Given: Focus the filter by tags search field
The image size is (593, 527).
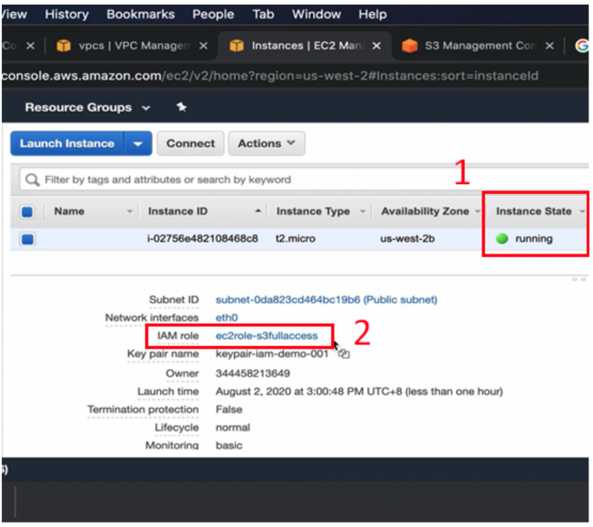Looking at the screenshot, I should coord(305,180).
